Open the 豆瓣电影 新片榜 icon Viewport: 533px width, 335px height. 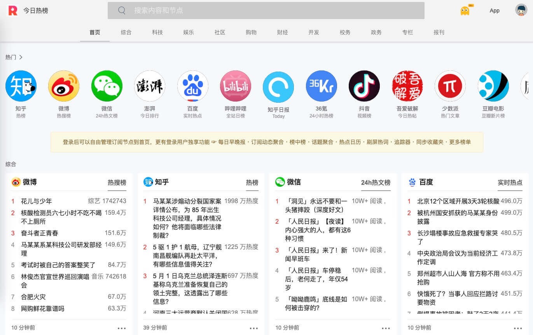click(493, 86)
